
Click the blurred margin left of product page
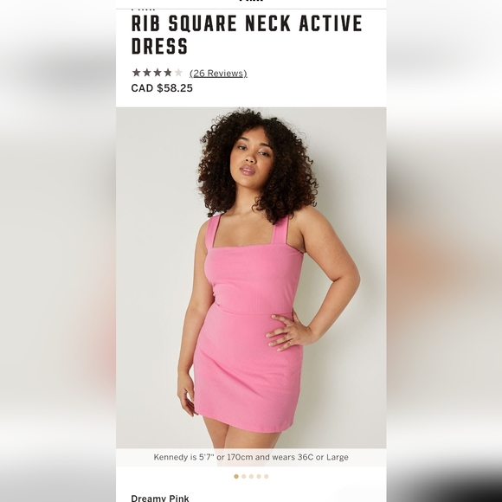point(58,251)
